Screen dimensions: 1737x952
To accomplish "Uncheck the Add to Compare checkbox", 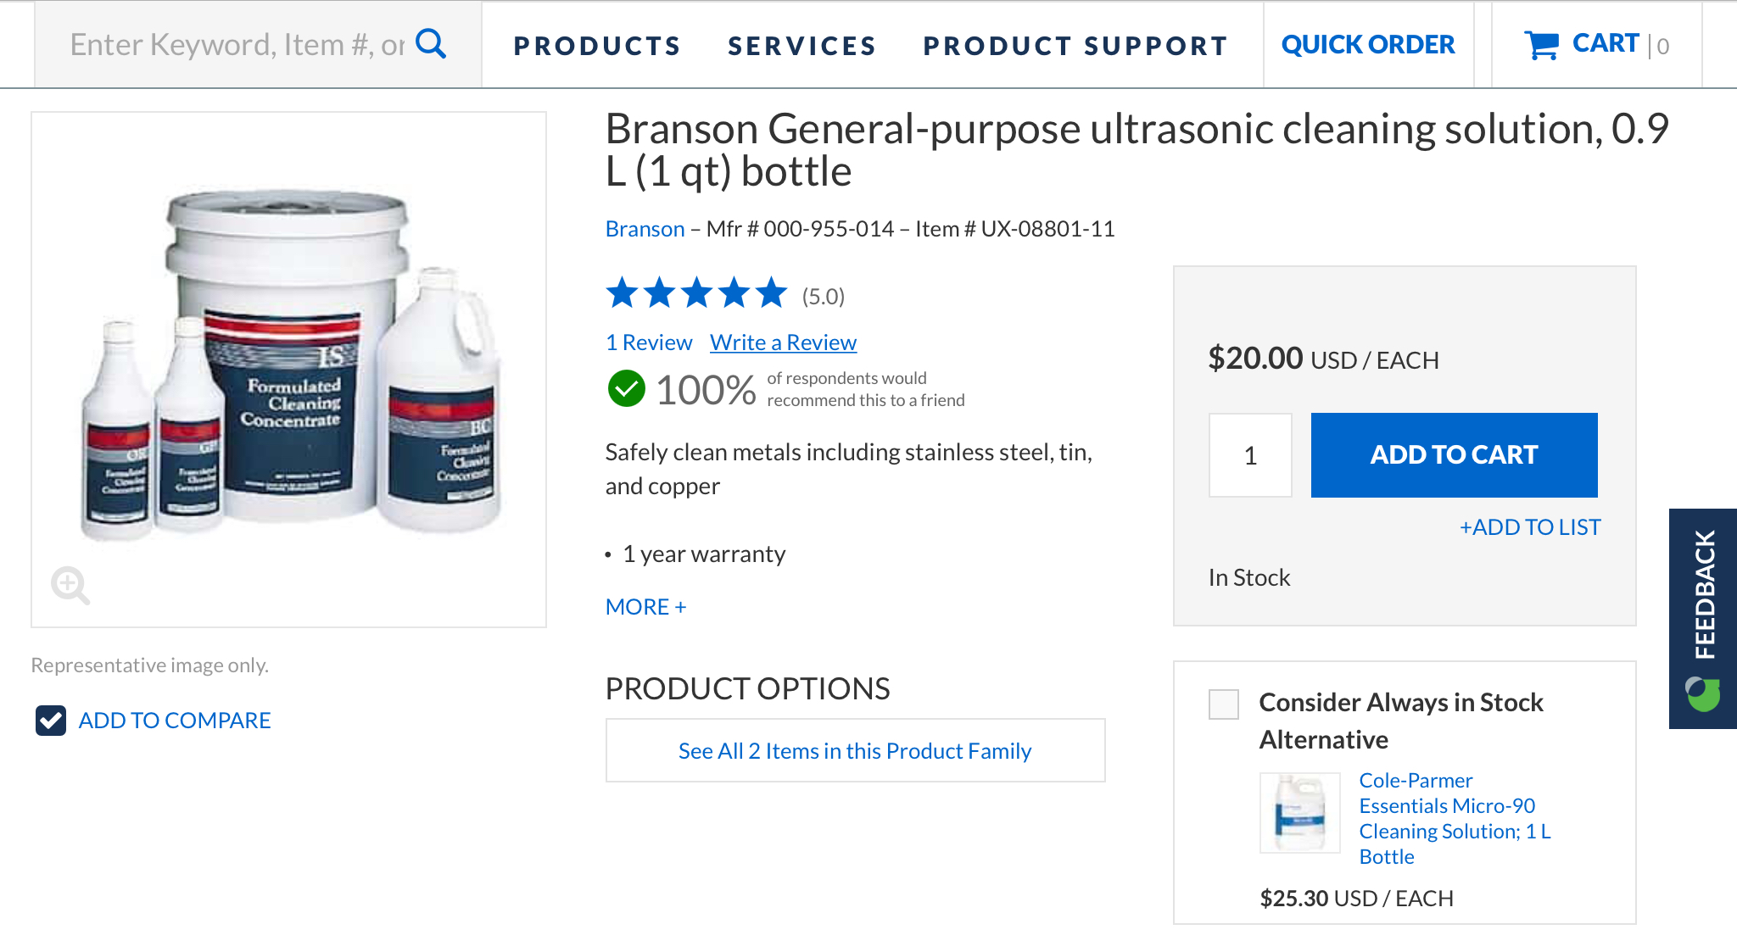I will (51, 721).
